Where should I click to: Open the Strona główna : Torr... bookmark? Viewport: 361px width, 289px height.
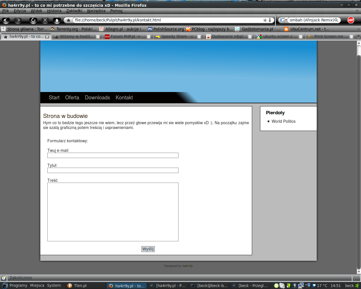[24, 29]
